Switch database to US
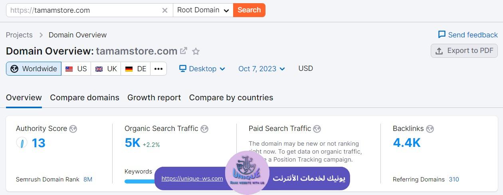Viewport: 503px width, 195px height. 76,69
